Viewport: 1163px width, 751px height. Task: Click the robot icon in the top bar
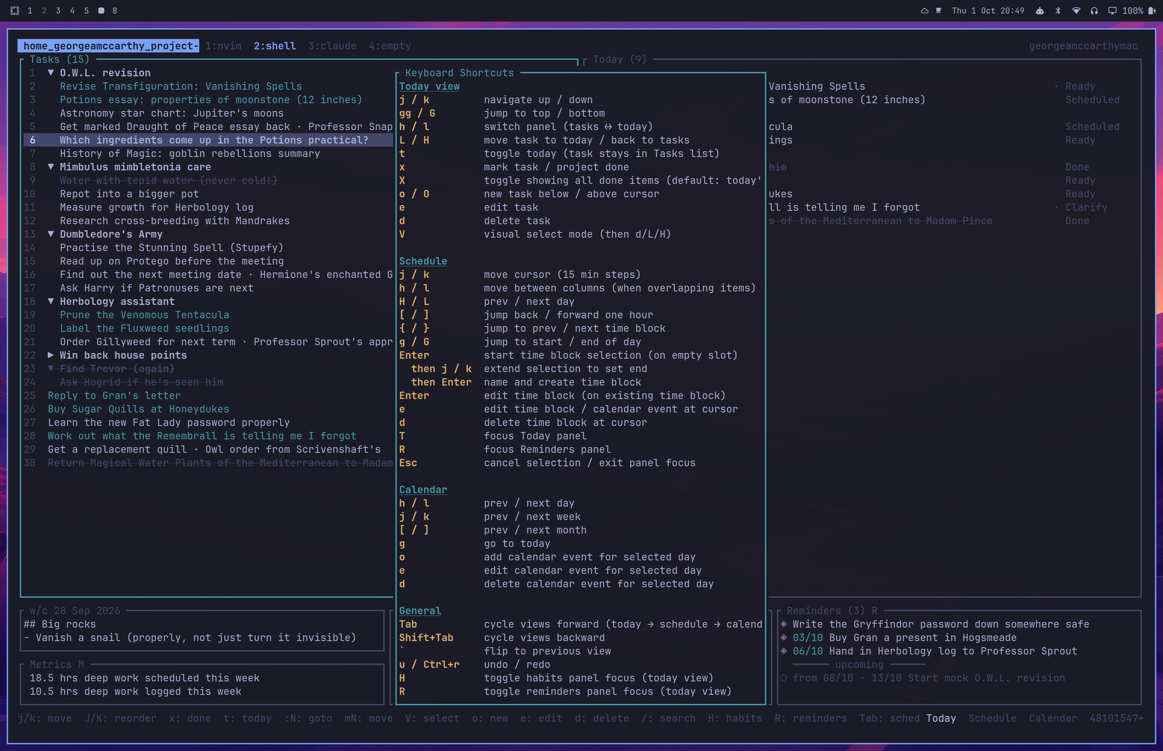[1040, 11]
